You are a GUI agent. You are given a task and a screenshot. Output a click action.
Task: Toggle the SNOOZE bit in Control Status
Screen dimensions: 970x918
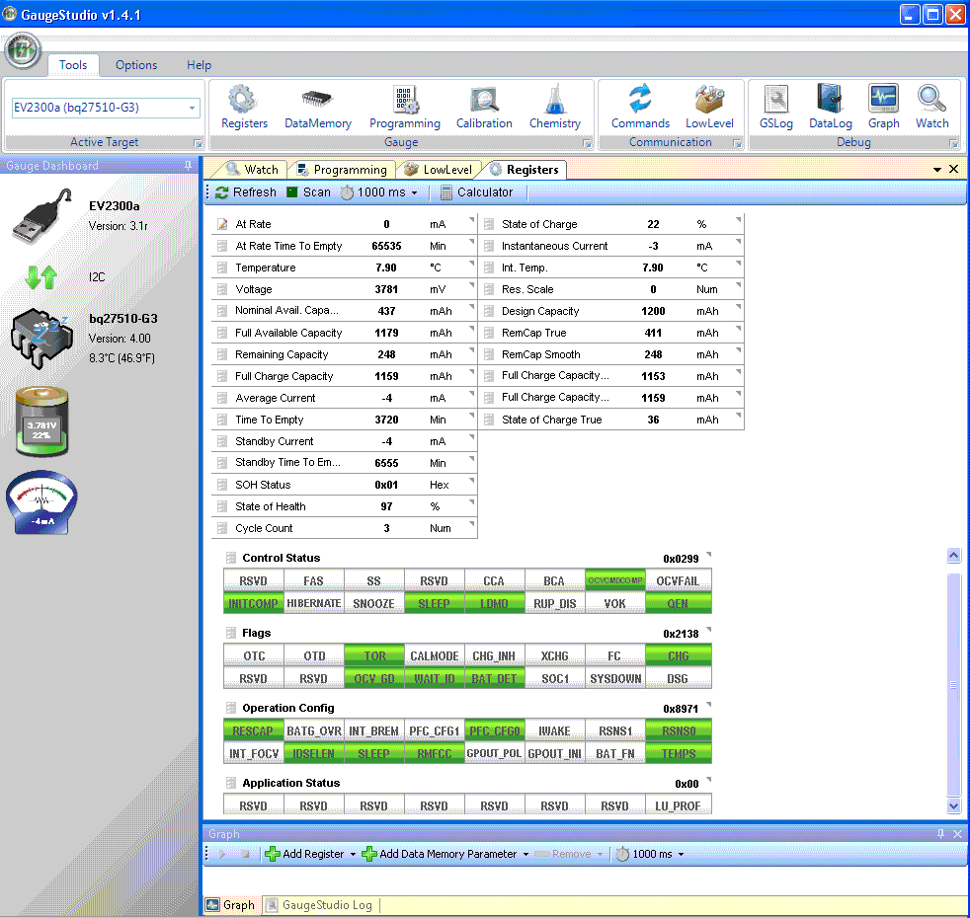pyautogui.click(x=373, y=603)
